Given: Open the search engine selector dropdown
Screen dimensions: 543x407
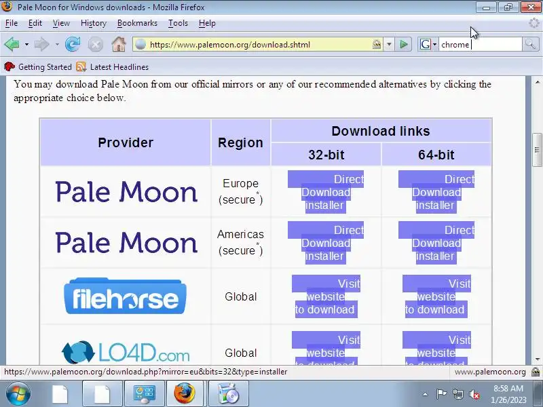Looking at the screenshot, I should click(434, 44).
